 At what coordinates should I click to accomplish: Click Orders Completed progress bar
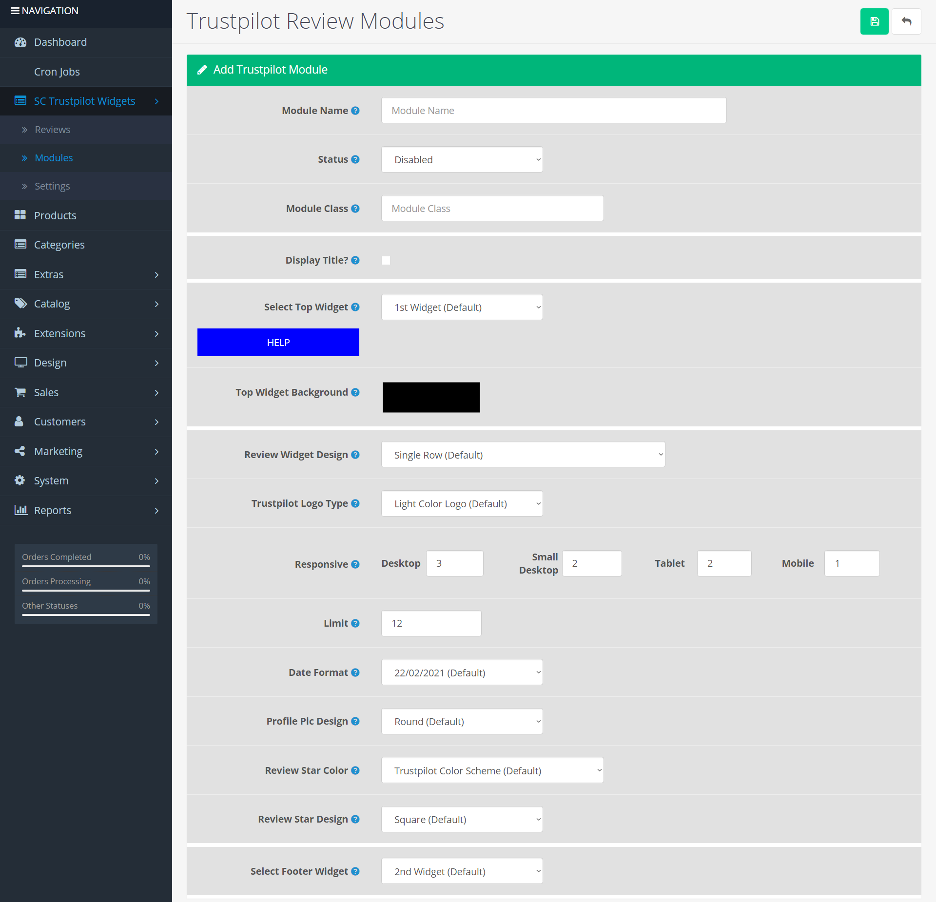pyautogui.click(x=86, y=566)
